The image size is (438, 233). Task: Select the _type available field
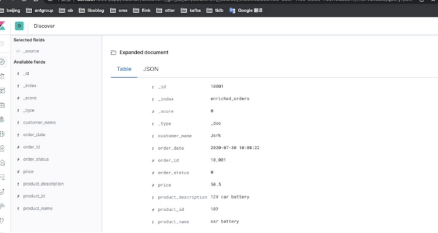tap(29, 110)
